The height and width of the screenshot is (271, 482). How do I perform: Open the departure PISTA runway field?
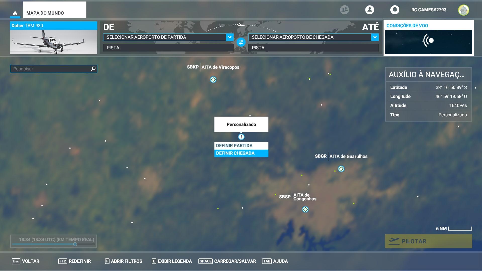168,48
